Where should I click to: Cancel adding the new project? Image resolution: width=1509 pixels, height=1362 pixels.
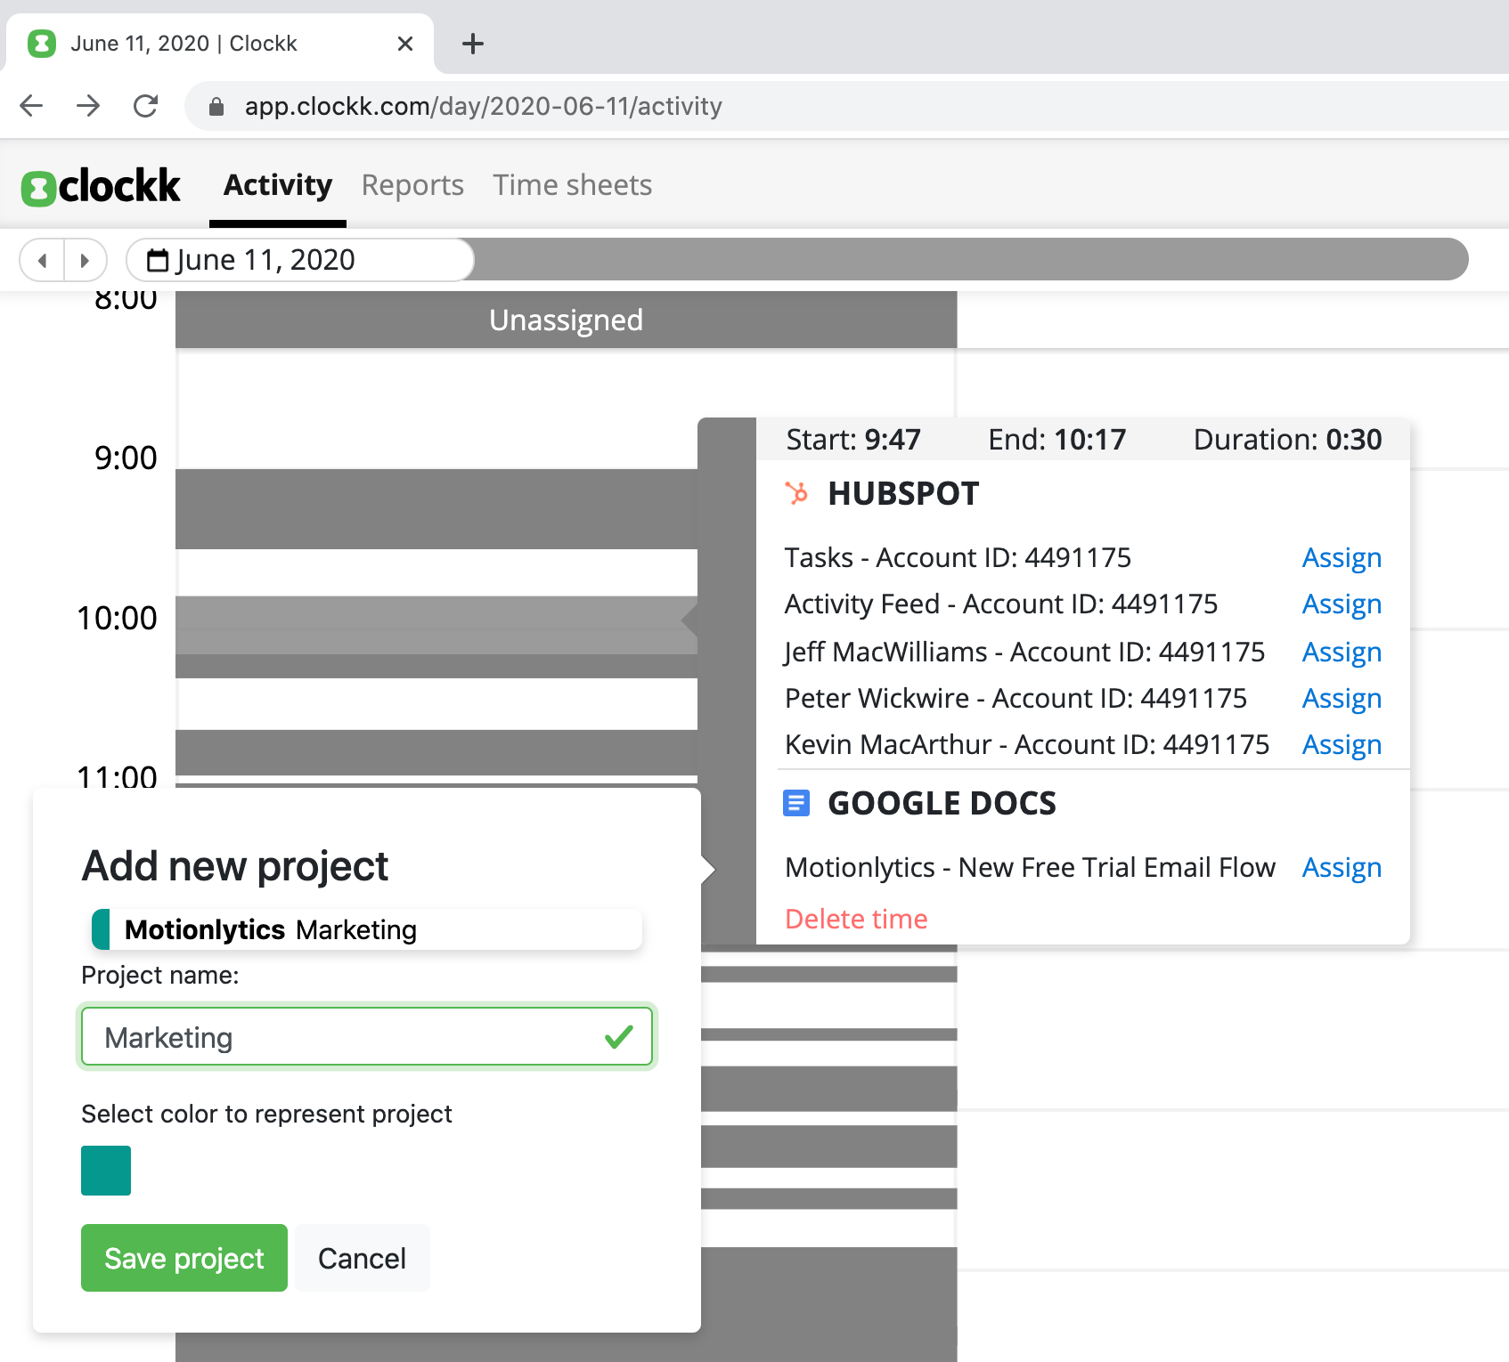pos(362,1258)
